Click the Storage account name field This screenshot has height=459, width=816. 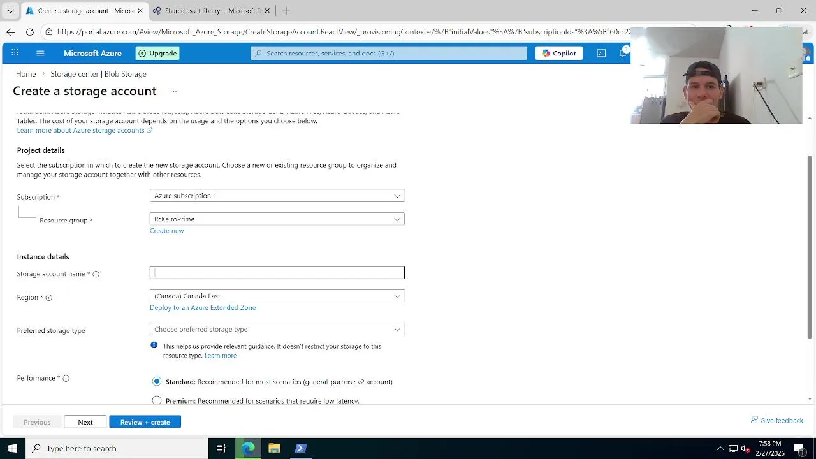pos(277,273)
